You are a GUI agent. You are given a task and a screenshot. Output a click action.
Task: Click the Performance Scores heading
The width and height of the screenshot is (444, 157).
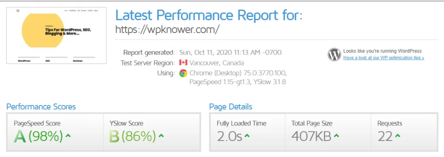[x=41, y=107]
